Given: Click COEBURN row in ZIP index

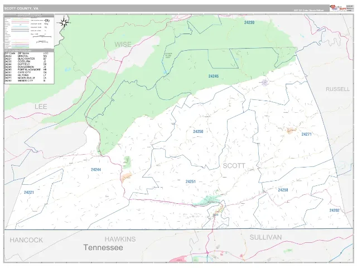Looking at the screenshot, I should pos(26,61).
